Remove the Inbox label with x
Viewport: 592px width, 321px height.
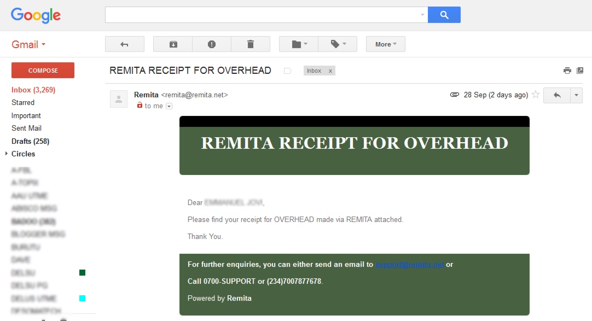(330, 71)
